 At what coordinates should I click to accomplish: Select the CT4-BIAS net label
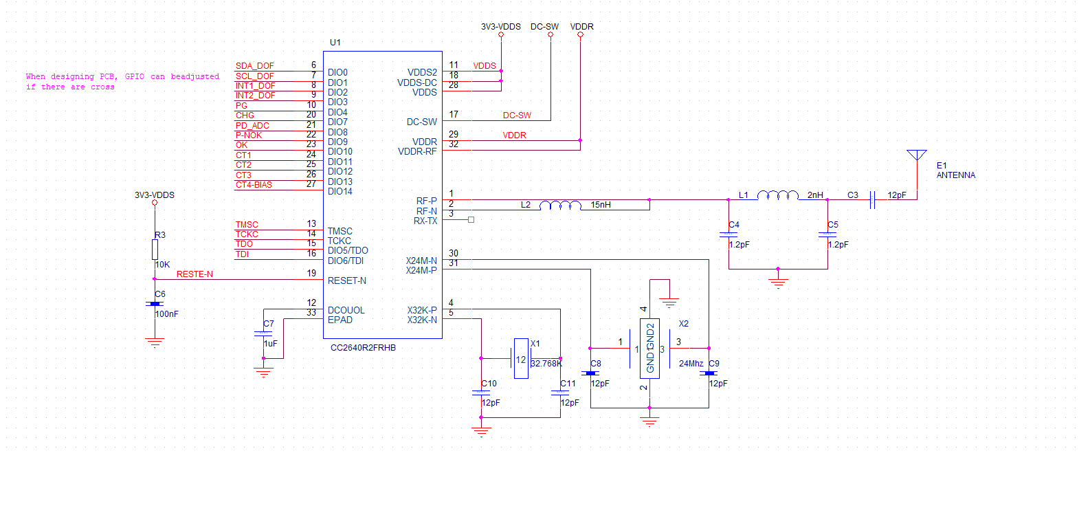pyautogui.click(x=254, y=185)
